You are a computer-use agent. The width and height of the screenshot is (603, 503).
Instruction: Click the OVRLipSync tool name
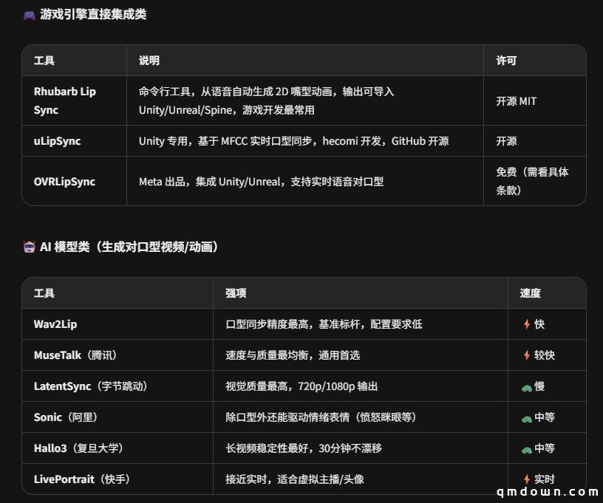[64, 182]
